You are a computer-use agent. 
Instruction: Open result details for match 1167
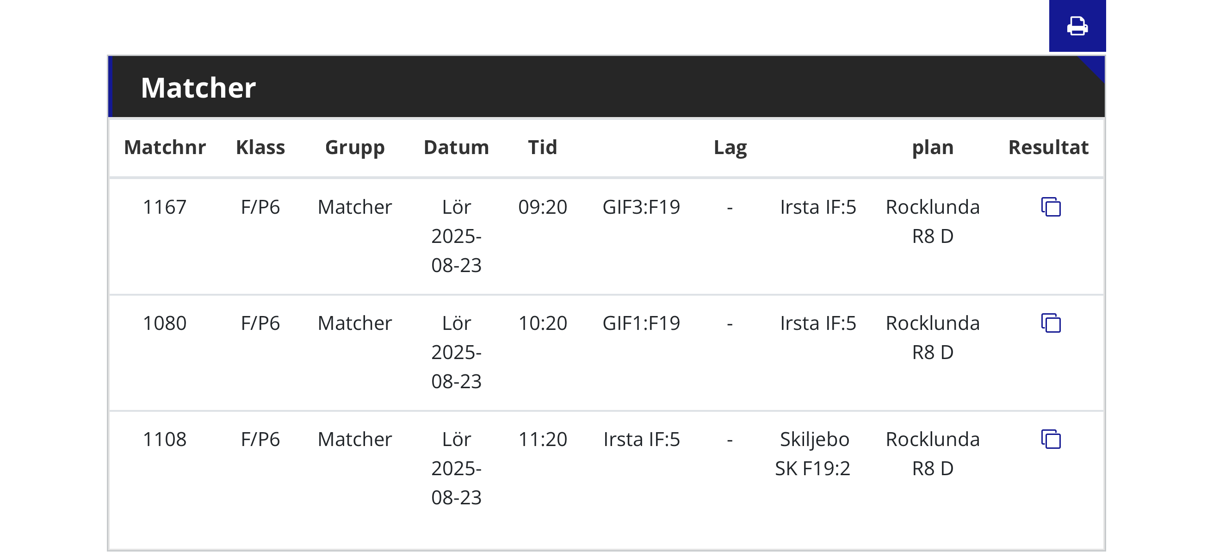(x=1051, y=207)
